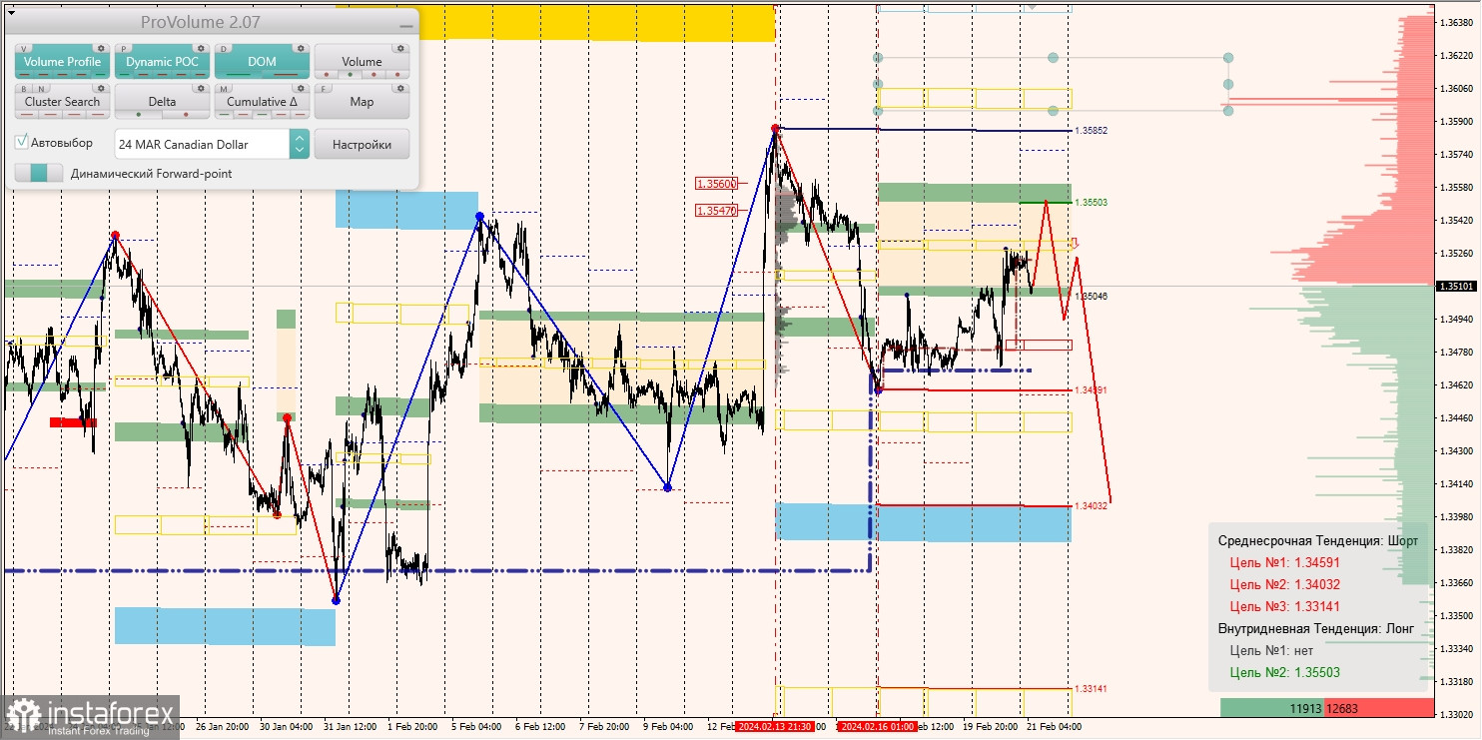This screenshot has height=740, width=1482.
Task: Click the Среднесрочная Тенденция: Шорт line
Action: click(1318, 540)
